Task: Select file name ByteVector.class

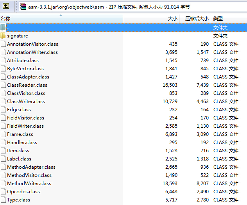Action: tap(25, 69)
